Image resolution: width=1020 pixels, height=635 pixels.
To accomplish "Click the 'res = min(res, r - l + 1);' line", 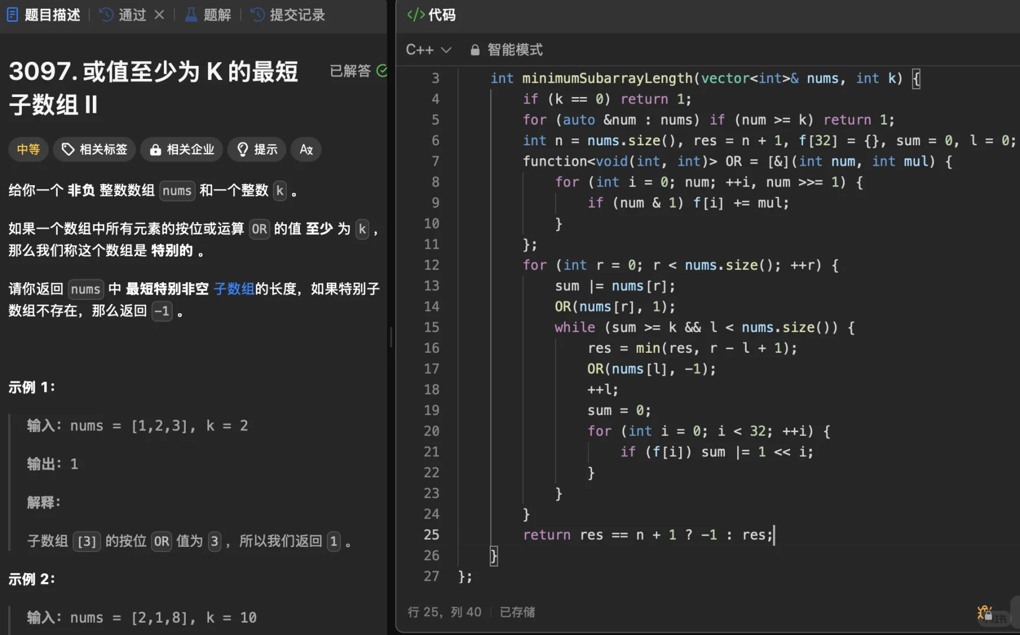I will 693,348.
